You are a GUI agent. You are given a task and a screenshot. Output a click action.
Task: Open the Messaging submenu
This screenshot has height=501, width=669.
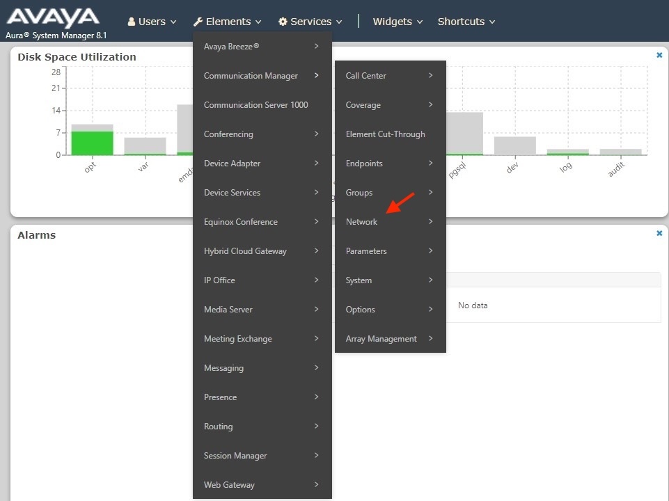point(262,368)
